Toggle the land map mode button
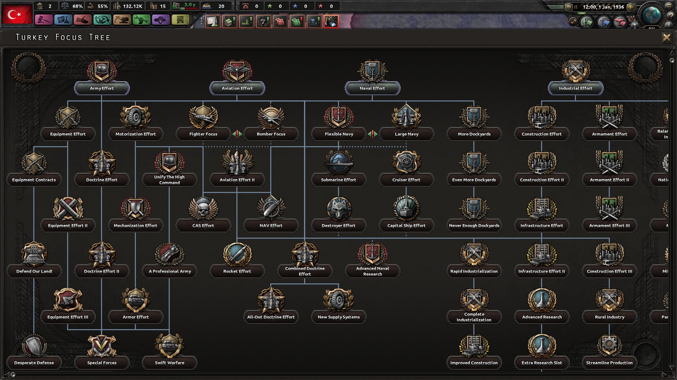This screenshot has width=677, height=380. pos(587,22)
